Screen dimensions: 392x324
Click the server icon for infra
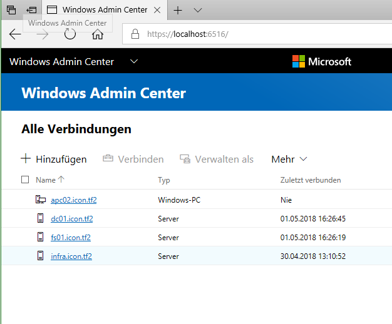[40, 256]
